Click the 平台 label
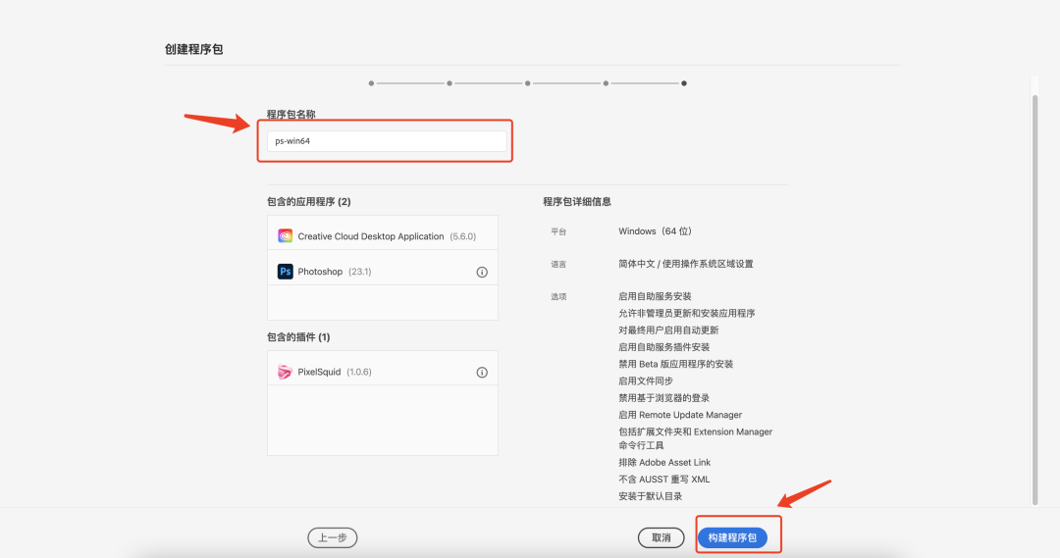This screenshot has width=1060, height=558. coord(558,231)
